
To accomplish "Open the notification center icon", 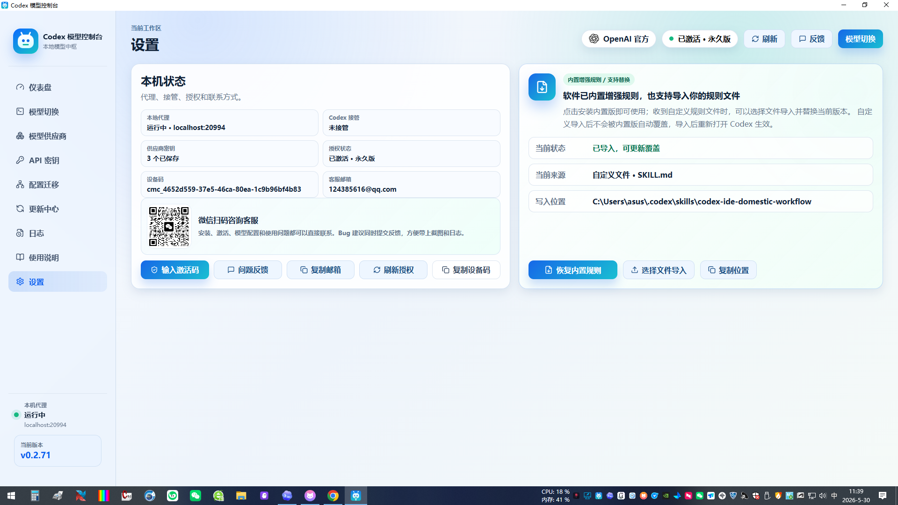I will click(883, 496).
